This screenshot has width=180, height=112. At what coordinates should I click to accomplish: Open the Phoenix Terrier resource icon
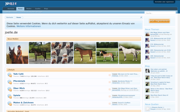(147, 109)
